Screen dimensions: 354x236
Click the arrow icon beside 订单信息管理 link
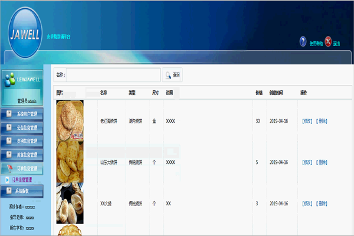coord(6,180)
